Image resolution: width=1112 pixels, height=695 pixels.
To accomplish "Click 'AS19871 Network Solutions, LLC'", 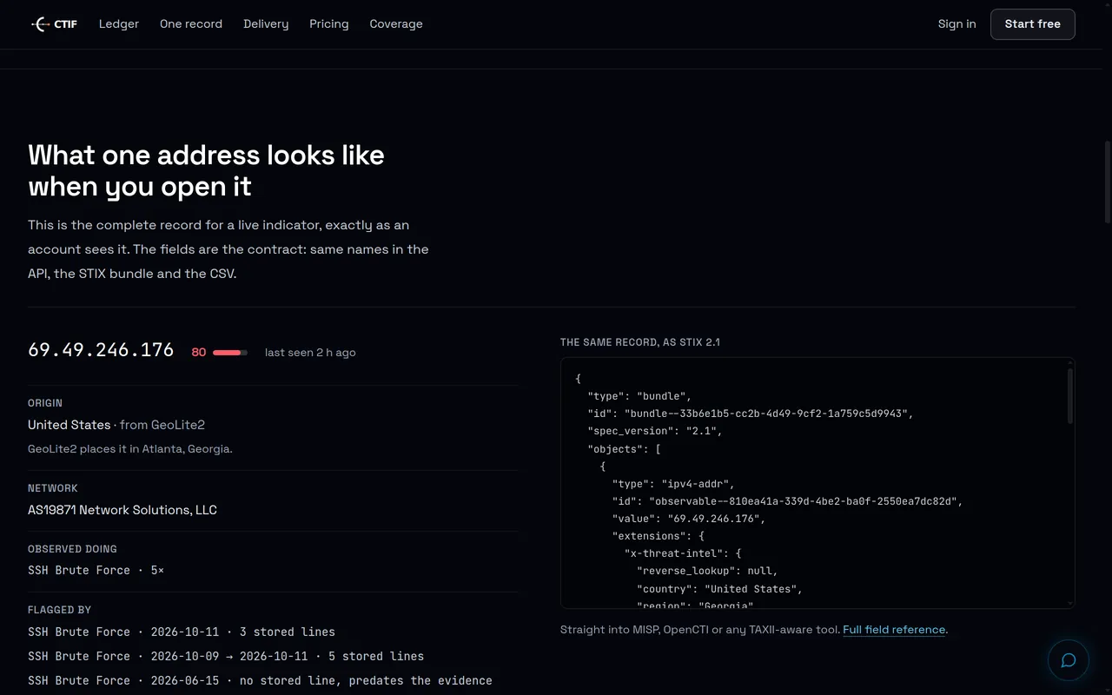I will 122,510.
